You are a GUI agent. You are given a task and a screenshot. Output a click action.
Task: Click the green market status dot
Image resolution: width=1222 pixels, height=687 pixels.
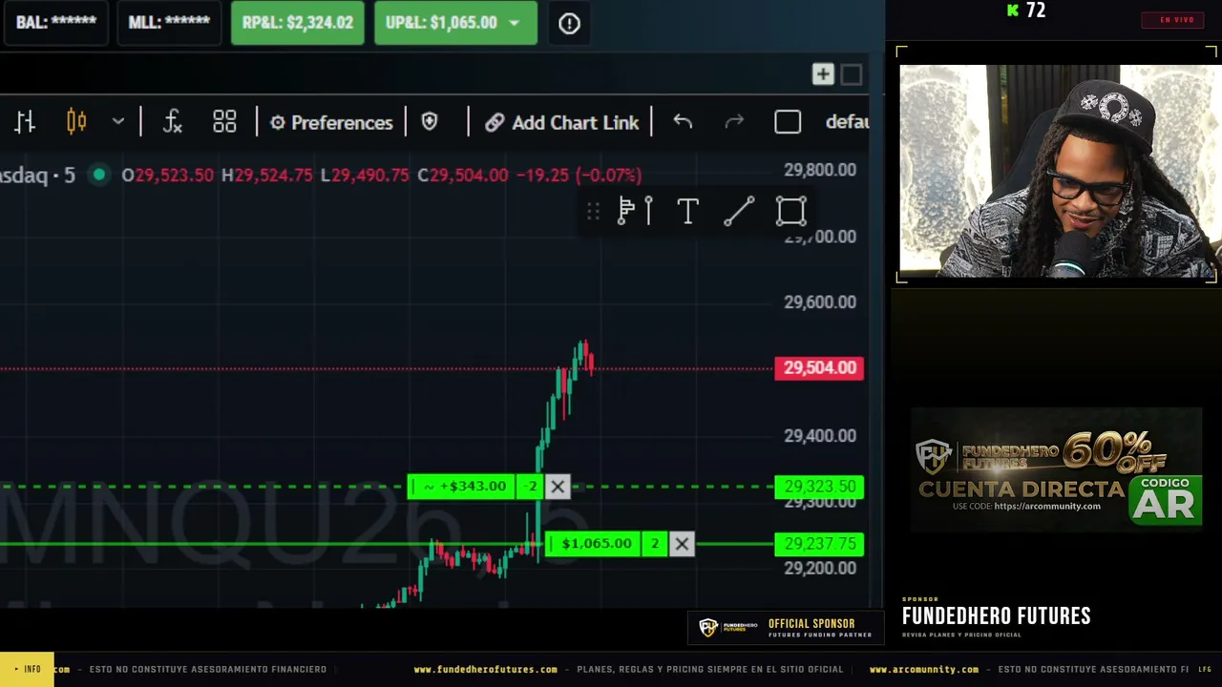tap(98, 175)
